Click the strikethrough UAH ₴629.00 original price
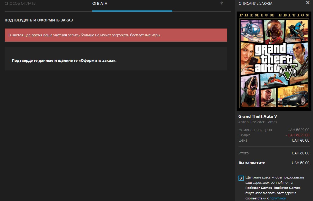The height and width of the screenshot is (201, 313). [x=298, y=130]
